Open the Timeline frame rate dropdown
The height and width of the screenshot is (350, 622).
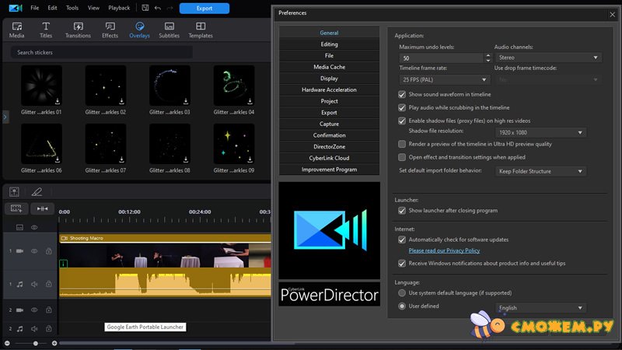(443, 79)
